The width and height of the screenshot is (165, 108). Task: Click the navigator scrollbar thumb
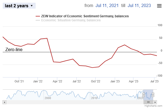[x=148, y=102]
